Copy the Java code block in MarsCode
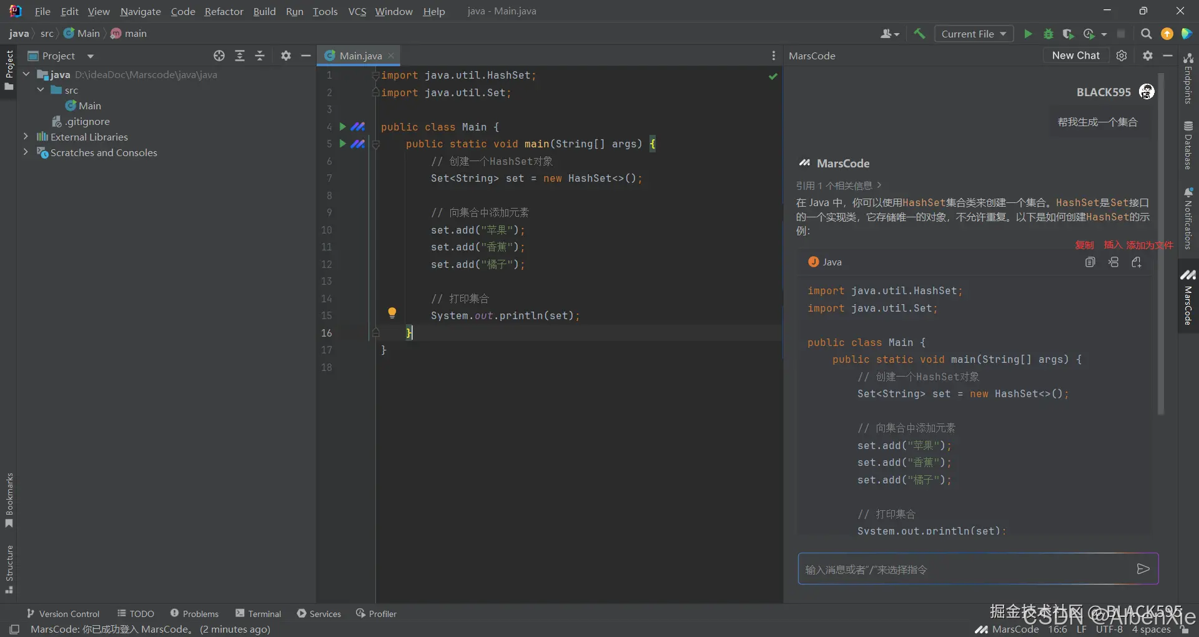 (1090, 262)
